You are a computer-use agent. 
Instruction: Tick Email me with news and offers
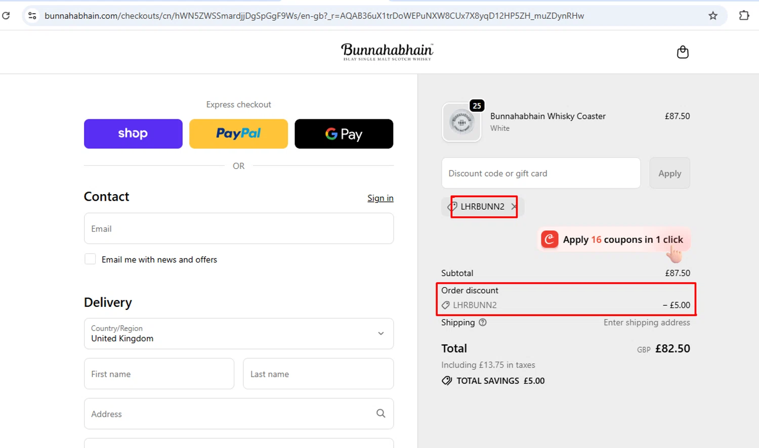click(x=90, y=259)
